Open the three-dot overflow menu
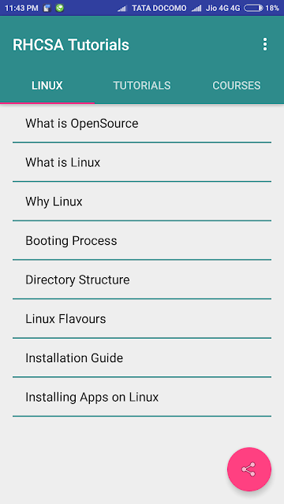Image resolution: width=284 pixels, height=504 pixels. click(265, 44)
